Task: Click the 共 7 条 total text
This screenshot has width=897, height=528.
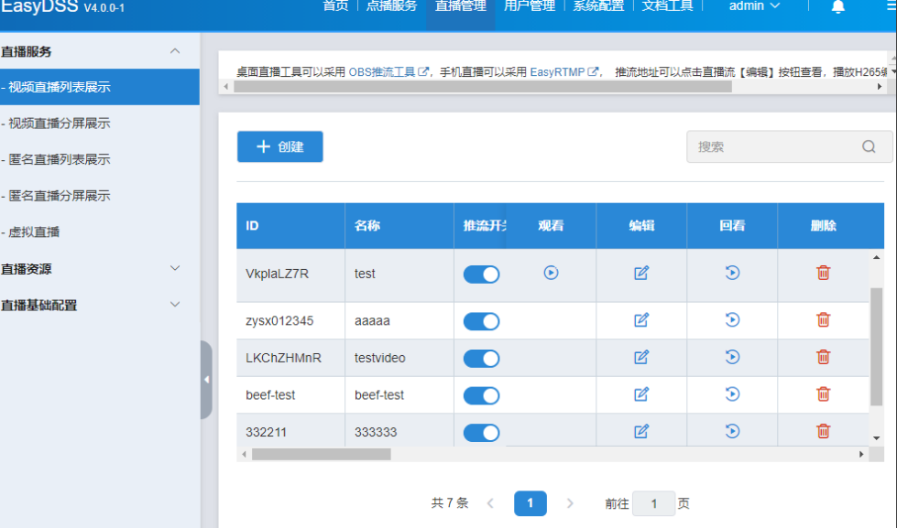Action: click(x=450, y=503)
